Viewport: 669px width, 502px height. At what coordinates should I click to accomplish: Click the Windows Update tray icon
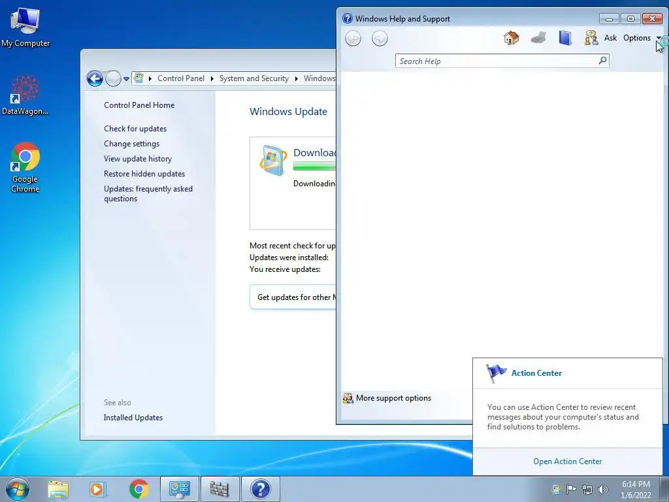[x=555, y=489]
